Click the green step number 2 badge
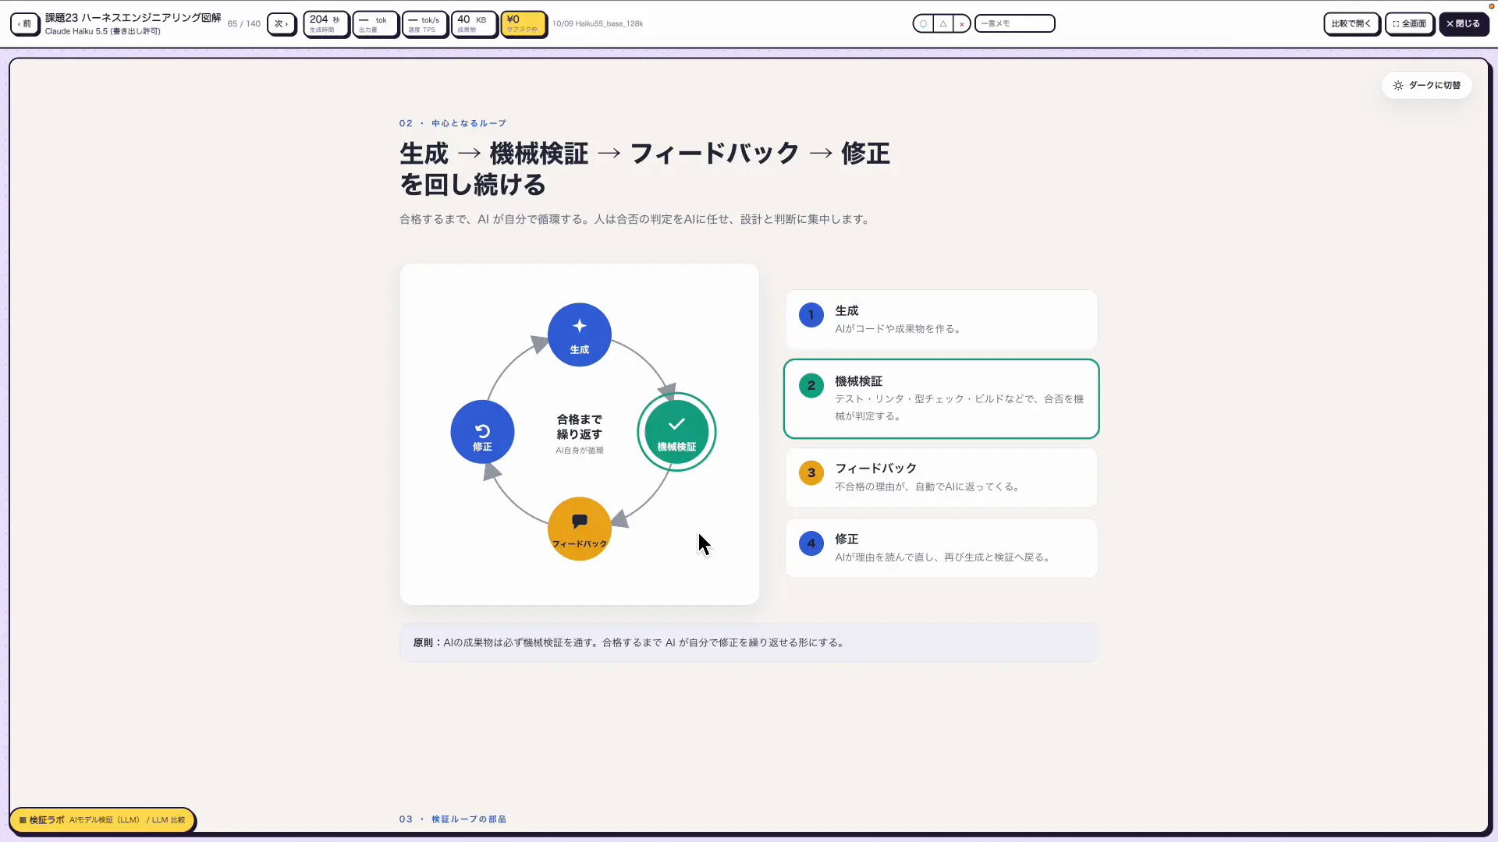 [811, 386]
